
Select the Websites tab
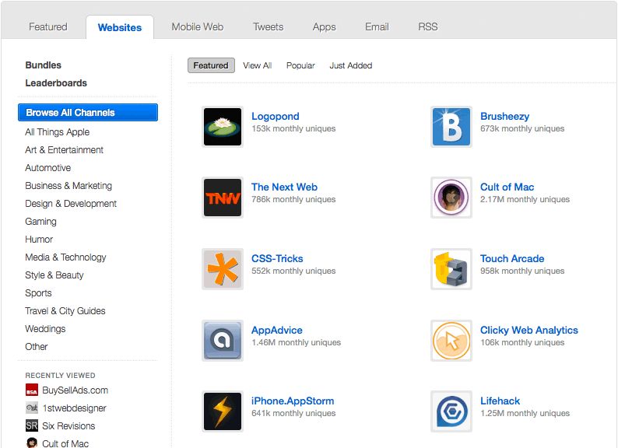point(120,27)
